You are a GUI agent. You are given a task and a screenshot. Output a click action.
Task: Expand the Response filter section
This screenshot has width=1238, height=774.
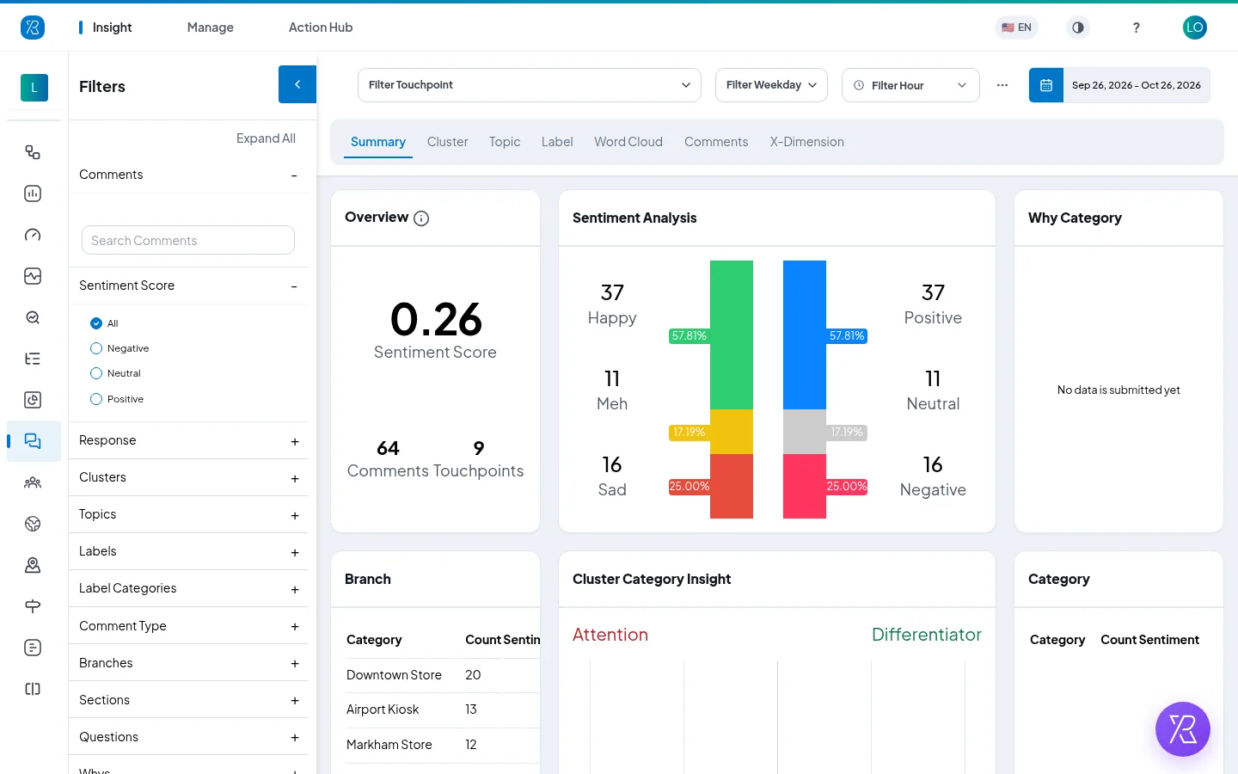coord(188,440)
